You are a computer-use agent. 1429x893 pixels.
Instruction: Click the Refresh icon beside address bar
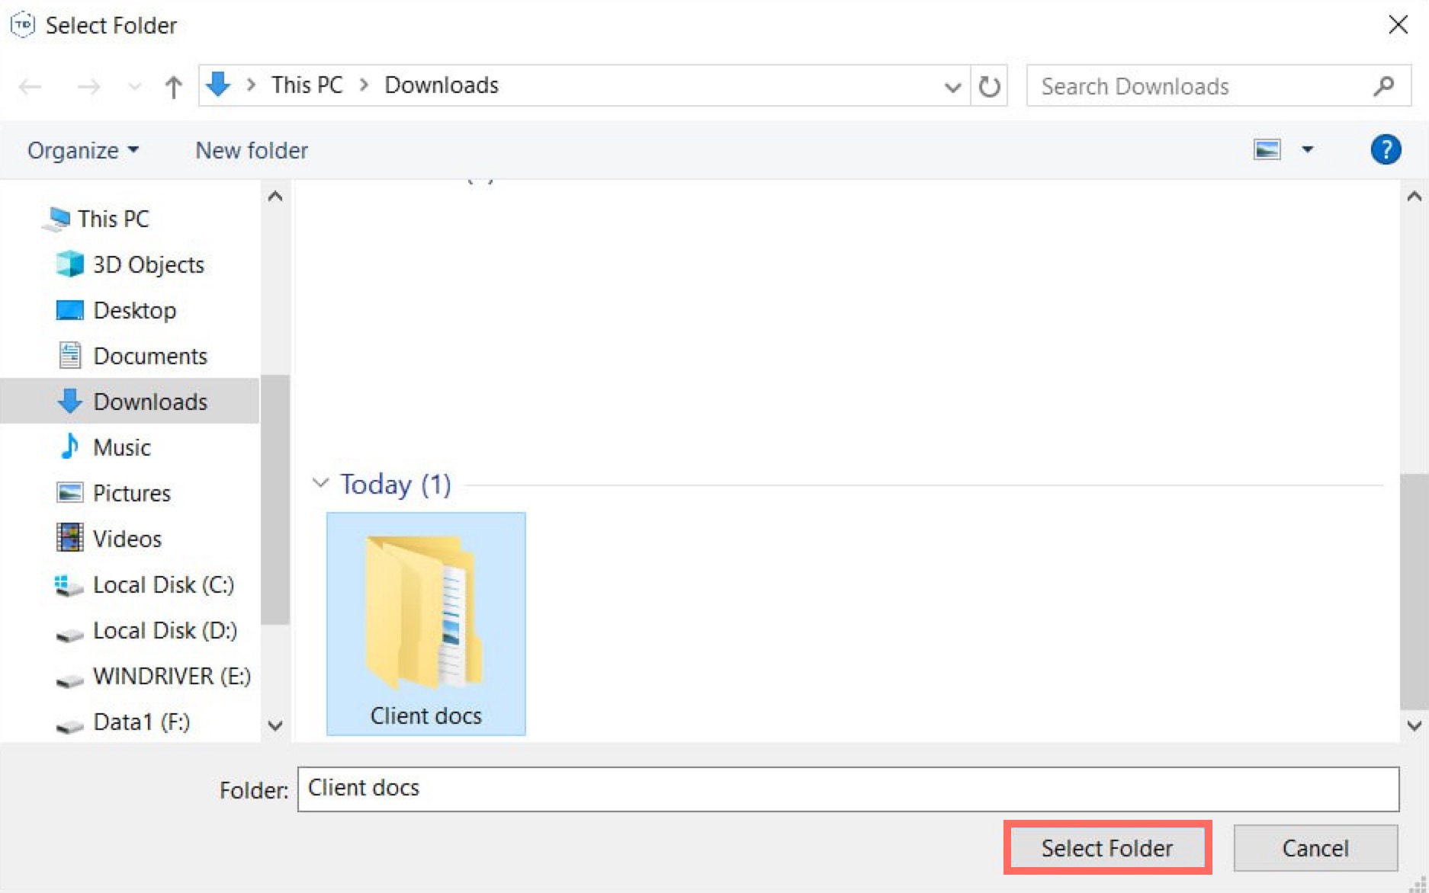coord(989,86)
